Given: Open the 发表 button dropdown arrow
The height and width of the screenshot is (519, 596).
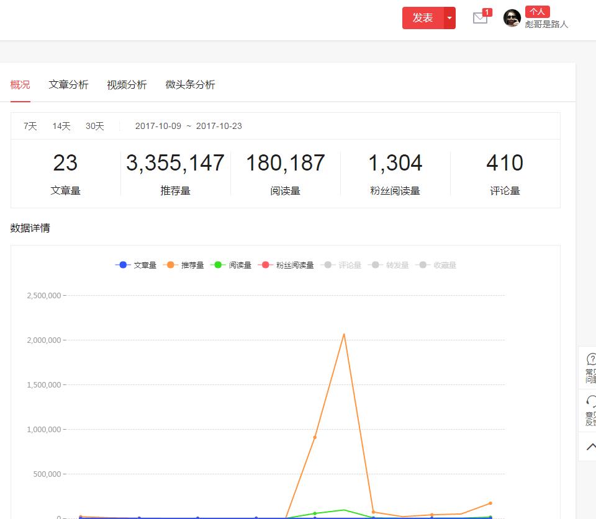Looking at the screenshot, I should pos(448,18).
